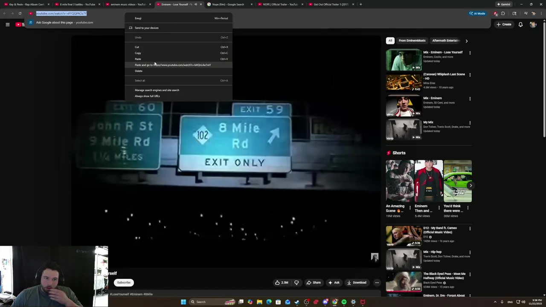Click the Share button
Image resolution: width=546 pixels, height=307 pixels.
pyautogui.click(x=314, y=282)
